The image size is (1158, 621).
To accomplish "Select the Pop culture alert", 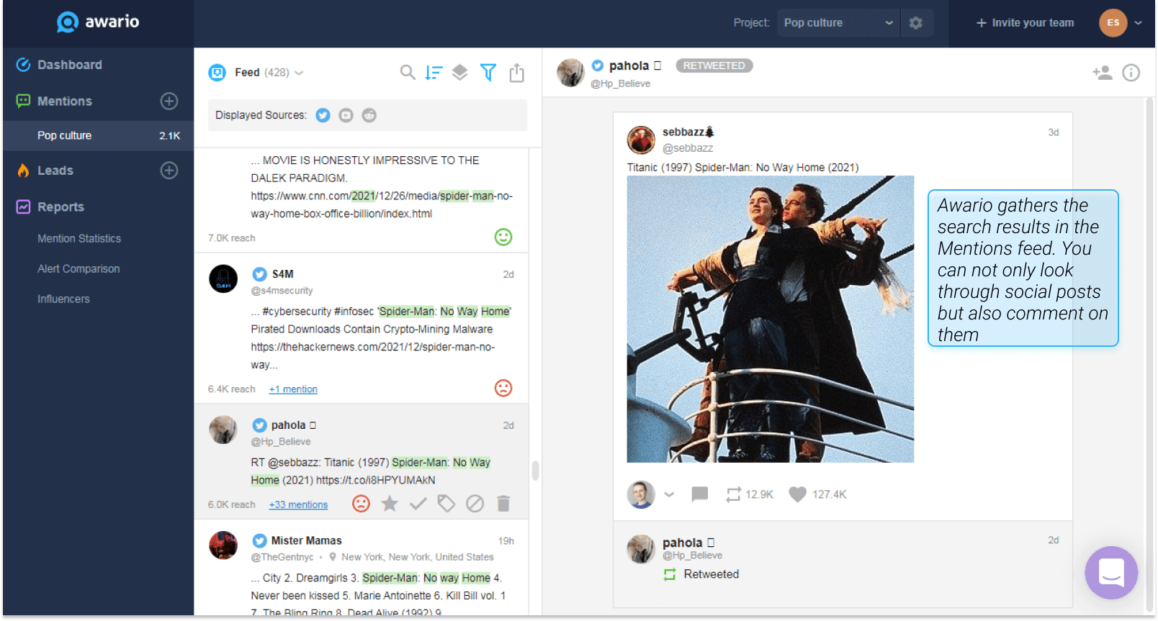I will 98,135.
